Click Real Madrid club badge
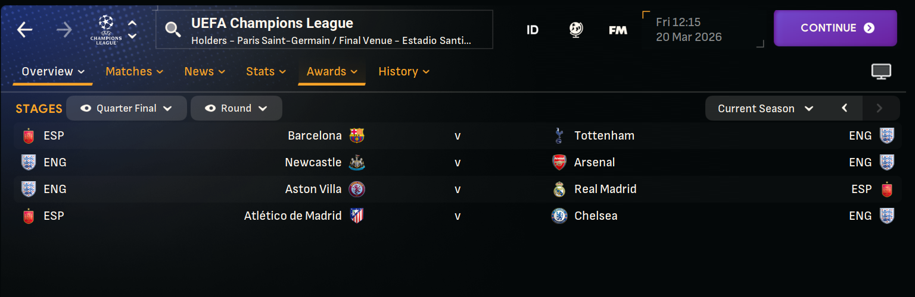 (559, 189)
